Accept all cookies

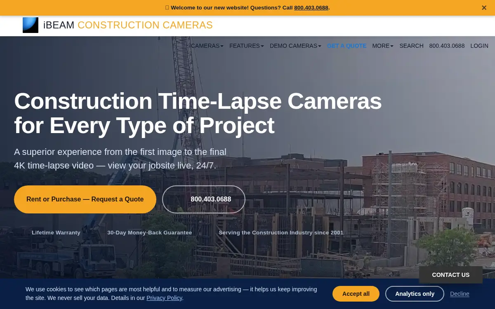[356, 294]
